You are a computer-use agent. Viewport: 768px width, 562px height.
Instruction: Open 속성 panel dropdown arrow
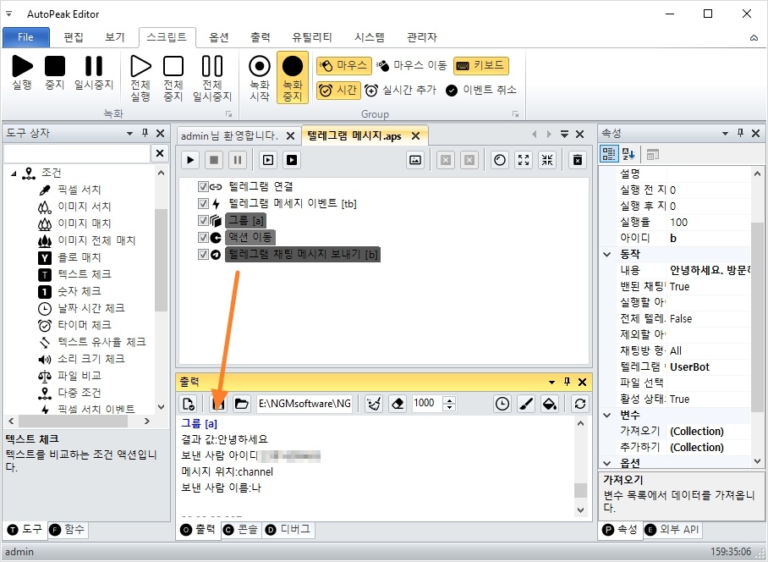(x=726, y=133)
